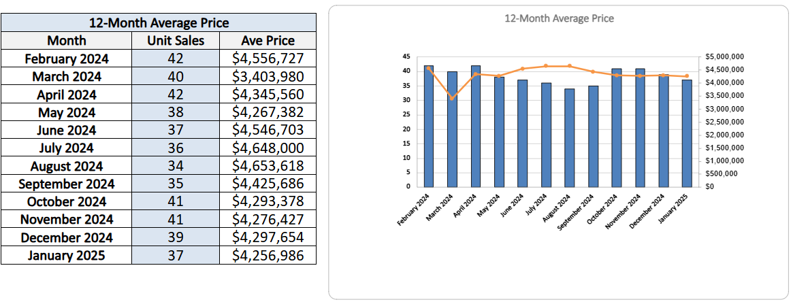Select the 'May 2024' month cell

click(67, 112)
